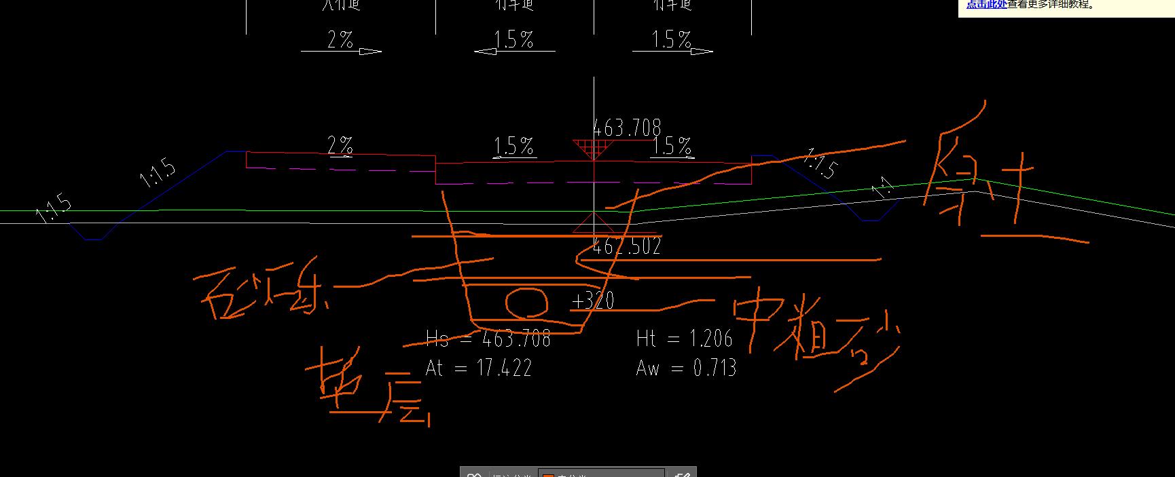This screenshot has height=477, width=1175.
Task: Open the 点击此处 tutorial link
Action: coord(986,4)
